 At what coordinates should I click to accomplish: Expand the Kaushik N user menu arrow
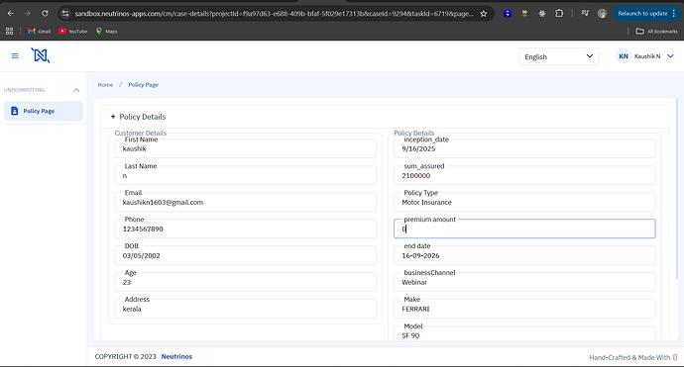670,56
